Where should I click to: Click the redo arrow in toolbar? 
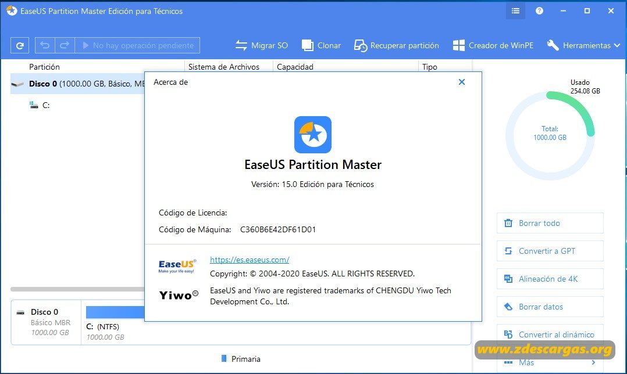click(x=65, y=45)
